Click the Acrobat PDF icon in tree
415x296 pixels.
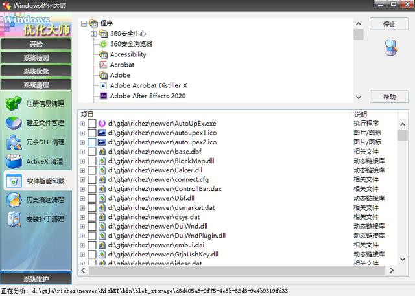(103, 65)
